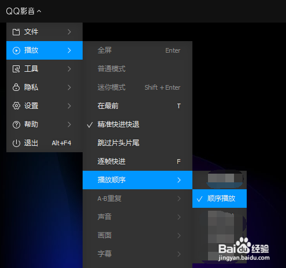Toggle the 精准快进快退 checkmark option

[138, 124]
